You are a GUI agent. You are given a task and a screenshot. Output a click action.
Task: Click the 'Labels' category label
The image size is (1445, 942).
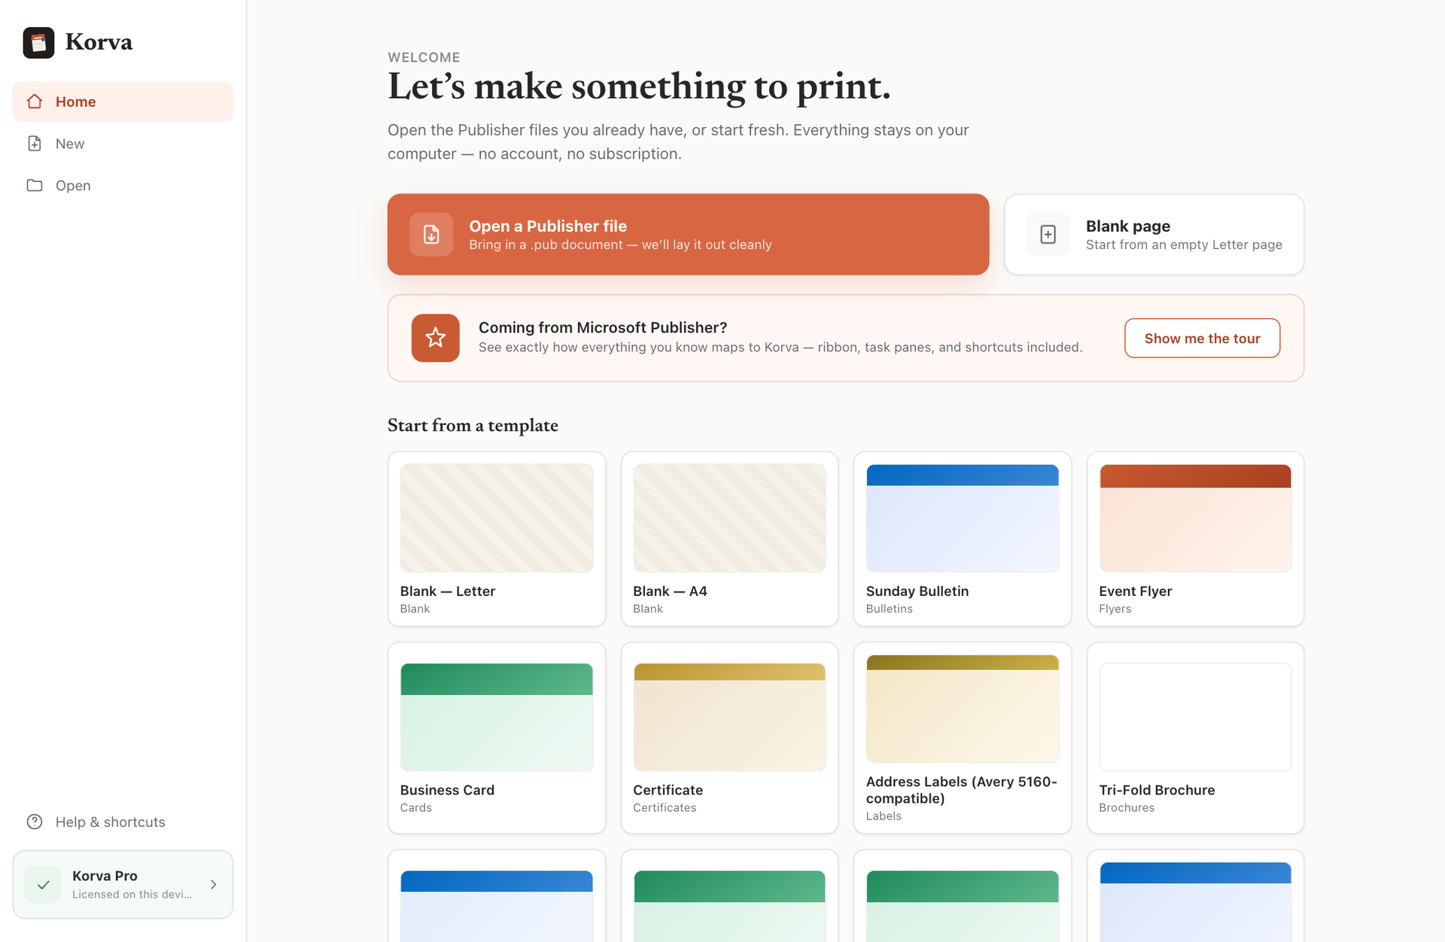pyautogui.click(x=884, y=816)
